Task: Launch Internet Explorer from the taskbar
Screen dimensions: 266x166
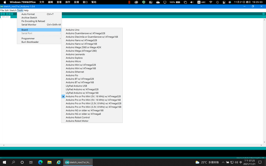Action: point(59,162)
